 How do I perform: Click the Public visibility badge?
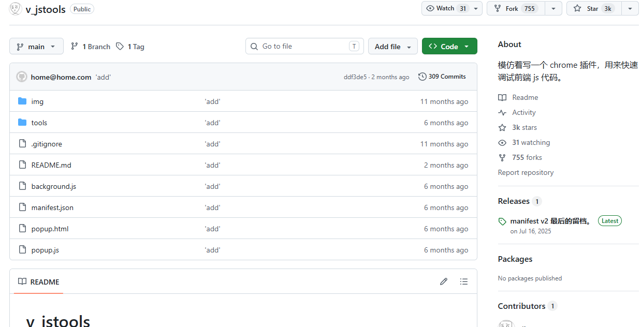coord(82,9)
